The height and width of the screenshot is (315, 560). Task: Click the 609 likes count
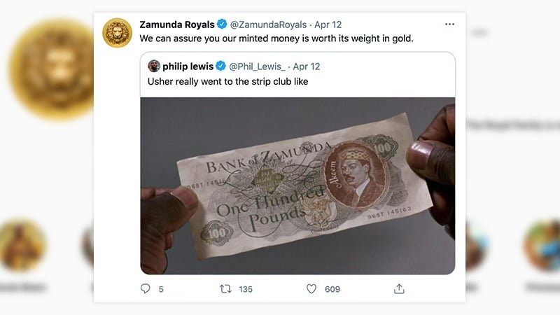(332, 289)
